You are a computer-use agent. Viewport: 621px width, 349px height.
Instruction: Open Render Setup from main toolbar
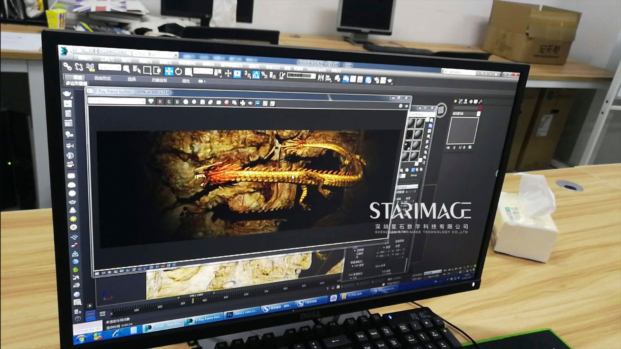pos(376,80)
